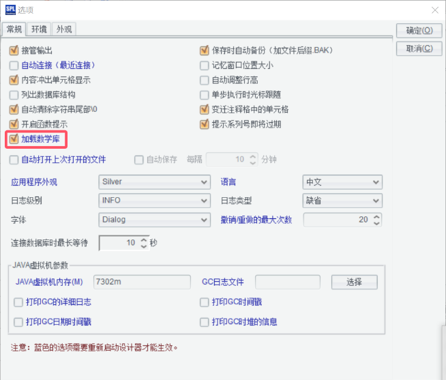Click the red 注意 restart notice text
The width and height of the screenshot is (446, 380).
(94, 347)
